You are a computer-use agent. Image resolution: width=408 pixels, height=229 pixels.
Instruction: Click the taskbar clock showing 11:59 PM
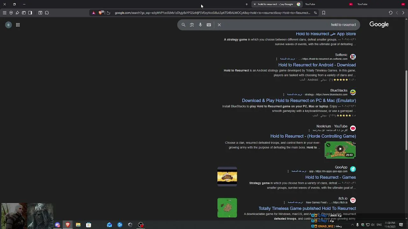pyautogui.click(x=390, y=225)
